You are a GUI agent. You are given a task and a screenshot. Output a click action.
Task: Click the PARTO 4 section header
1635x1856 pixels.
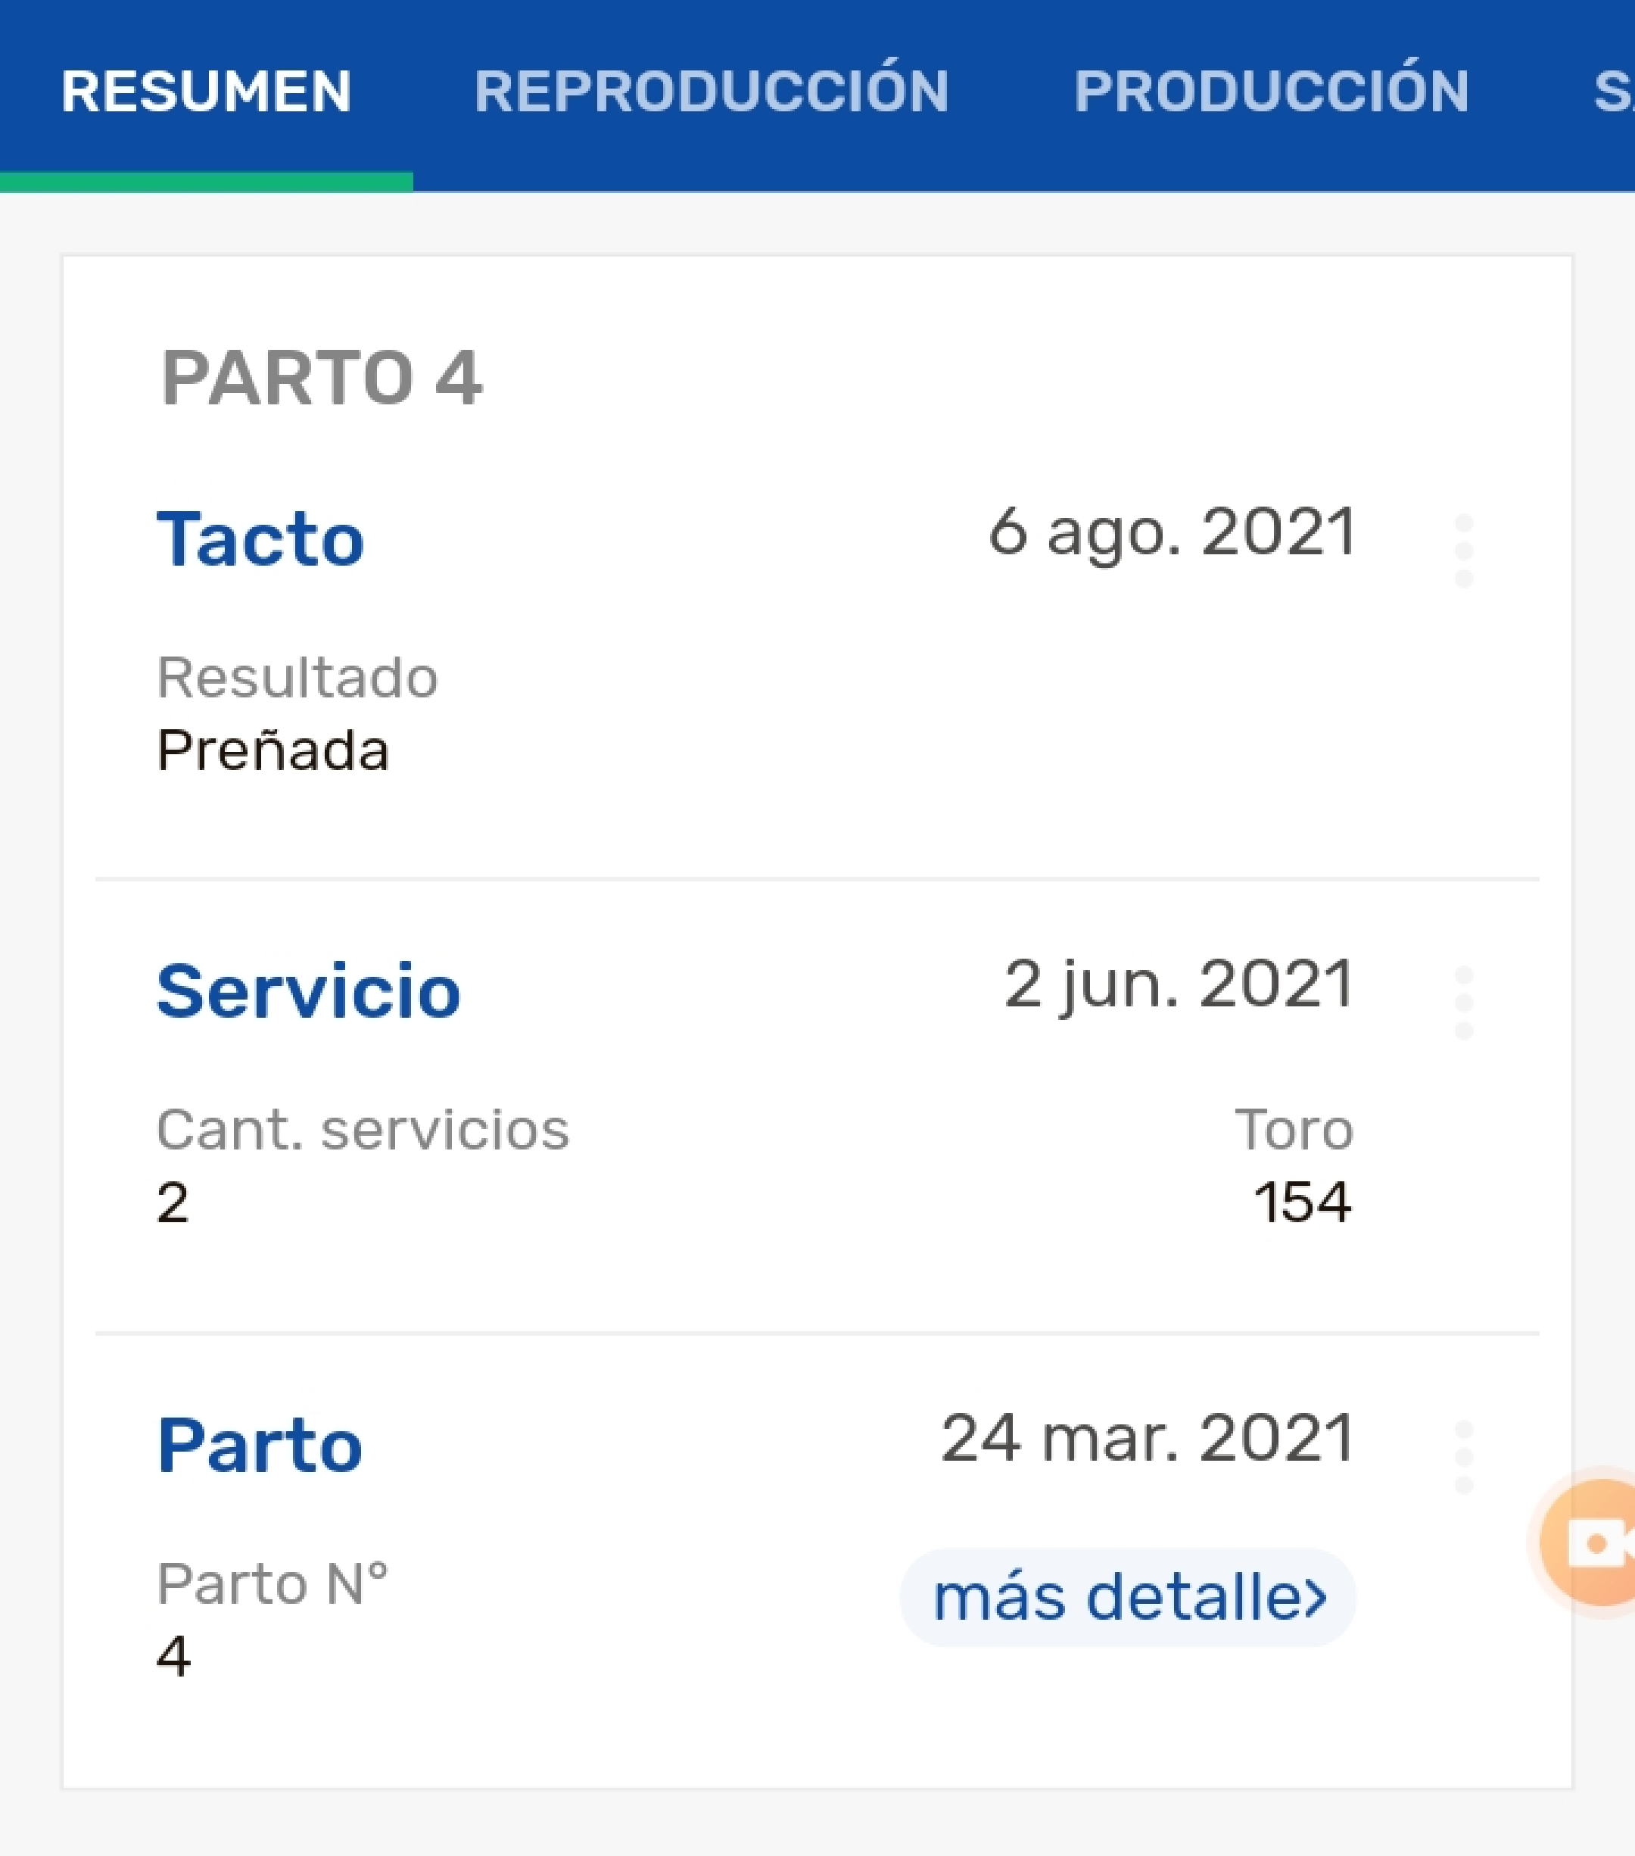pyautogui.click(x=322, y=378)
